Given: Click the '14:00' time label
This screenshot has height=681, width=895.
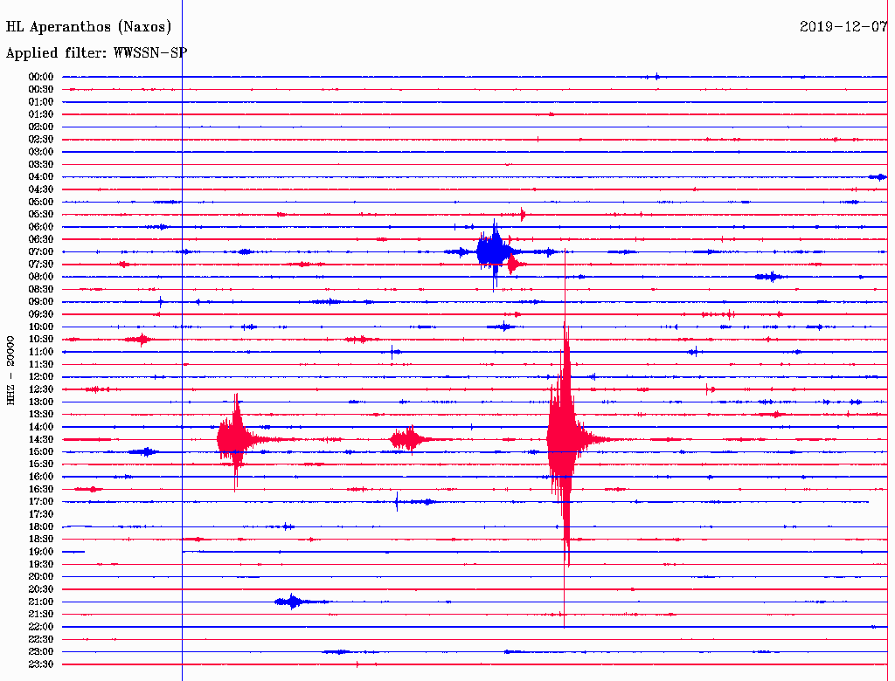Looking at the screenshot, I should [41, 427].
